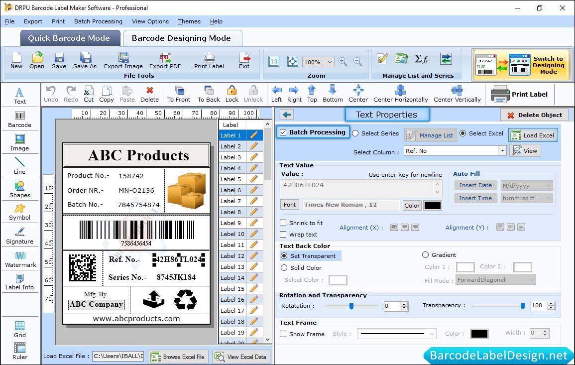The width and height of the screenshot is (575, 365).
Task: Select the Symbol tool
Action: 20,213
